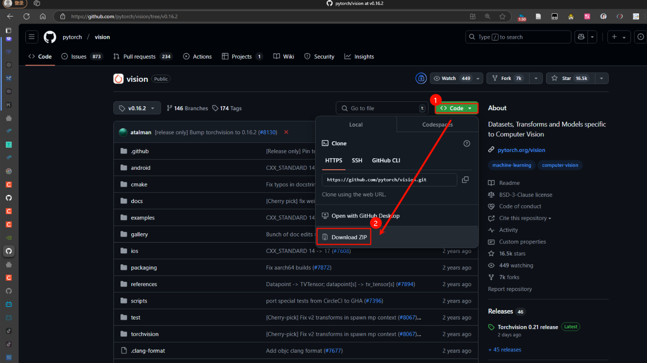Expand Cite this repository dropdown
Screen dimensions: 647x363
525,218
